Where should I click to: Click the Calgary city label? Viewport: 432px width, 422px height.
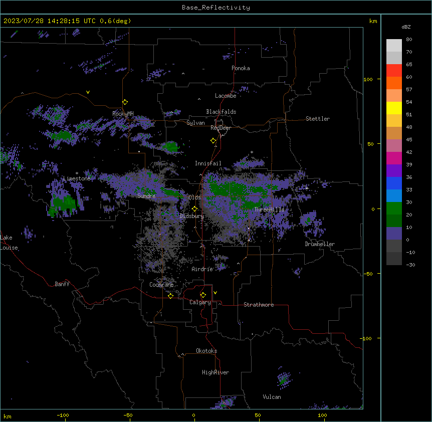[200, 302]
